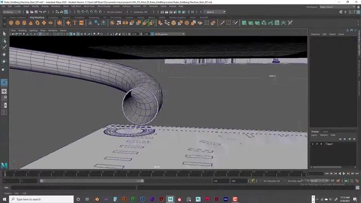The height and width of the screenshot is (203, 361).
Task: Create a polygon cylinder from the shelf
Action: (x=24, y=23)
